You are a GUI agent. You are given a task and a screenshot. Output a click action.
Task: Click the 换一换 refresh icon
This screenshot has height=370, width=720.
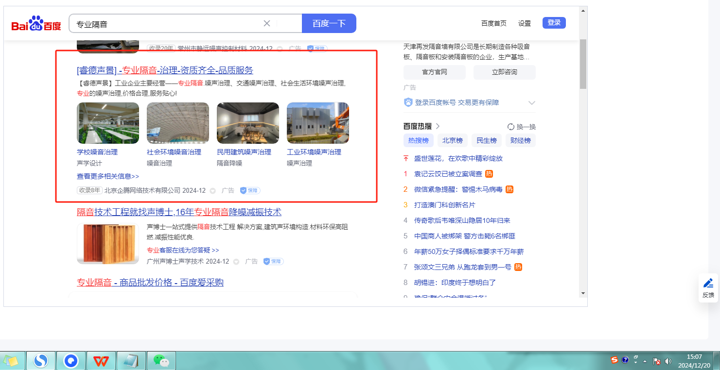pyautogui.click(x=511, y=127)
